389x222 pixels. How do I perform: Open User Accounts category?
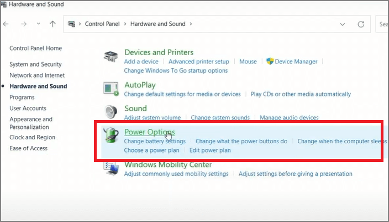[28, 109]
